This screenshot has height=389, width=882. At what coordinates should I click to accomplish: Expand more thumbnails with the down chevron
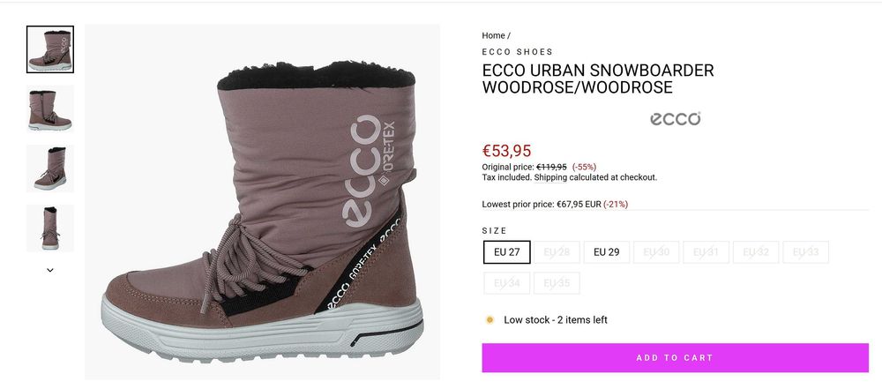pyautogui.click(x=50, y=270)
